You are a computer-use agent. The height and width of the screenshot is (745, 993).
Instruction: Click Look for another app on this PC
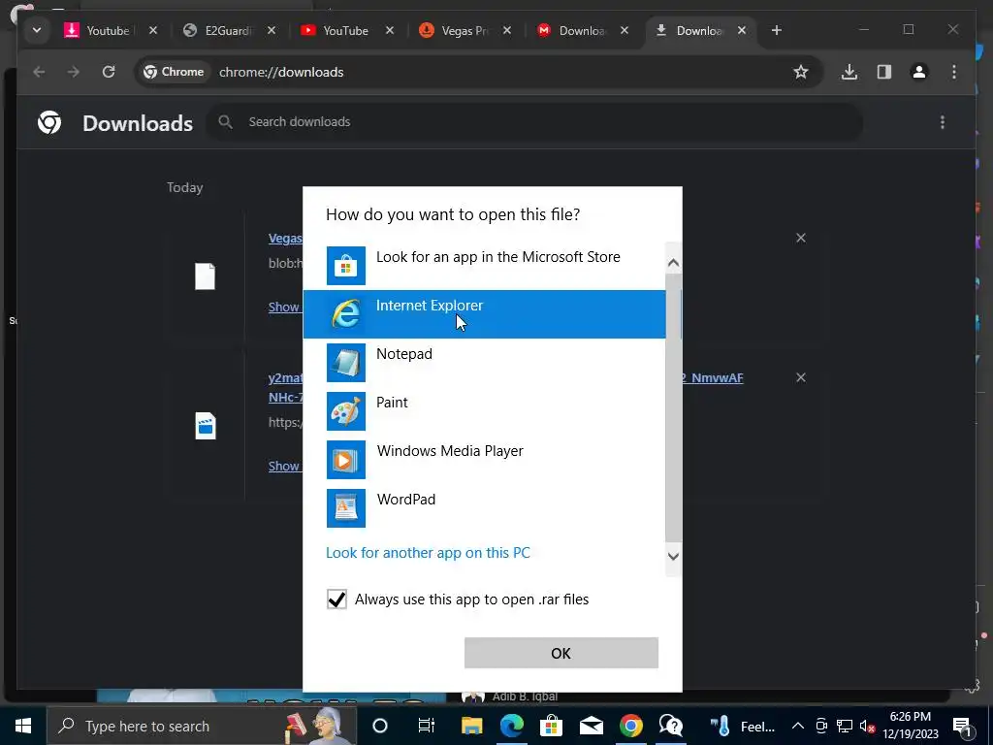coord(428,552)
